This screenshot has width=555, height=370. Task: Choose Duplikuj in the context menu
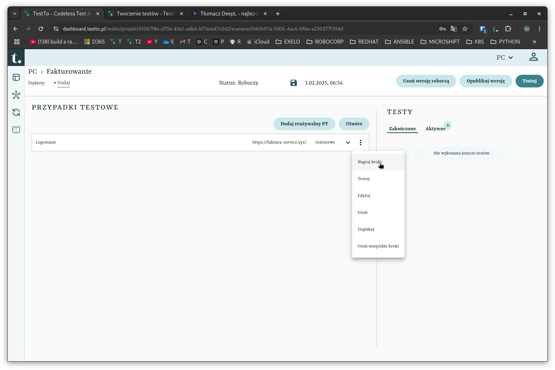tap(366, 229)
